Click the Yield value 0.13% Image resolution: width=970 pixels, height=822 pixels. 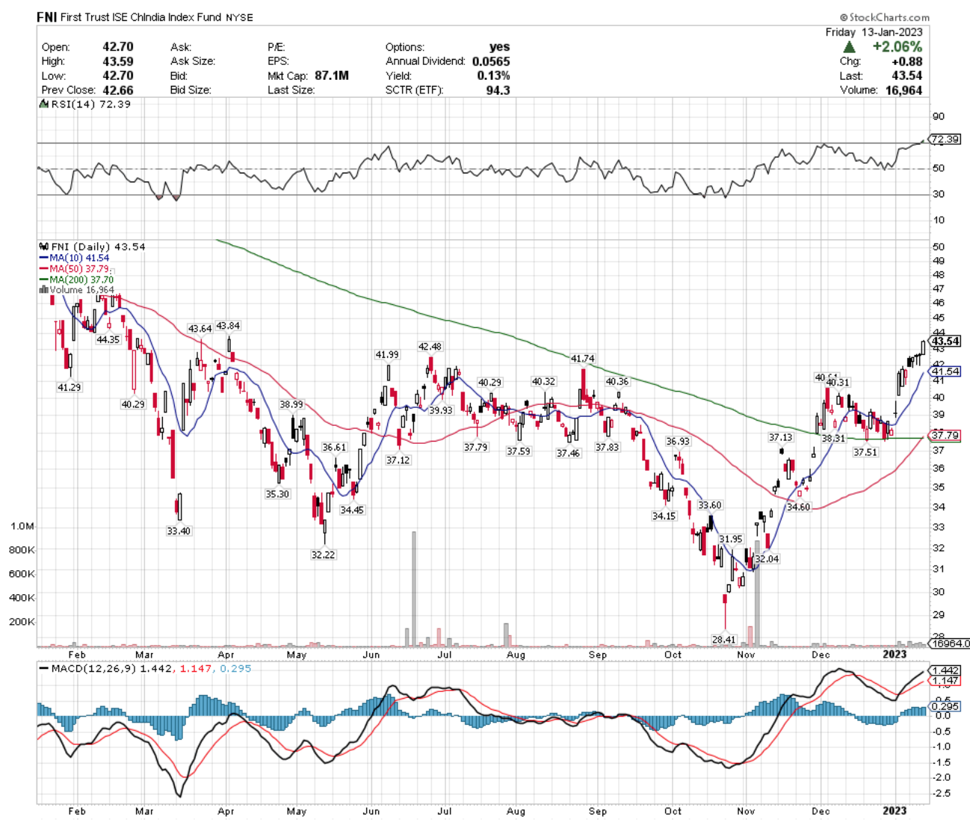coord(494,75)
